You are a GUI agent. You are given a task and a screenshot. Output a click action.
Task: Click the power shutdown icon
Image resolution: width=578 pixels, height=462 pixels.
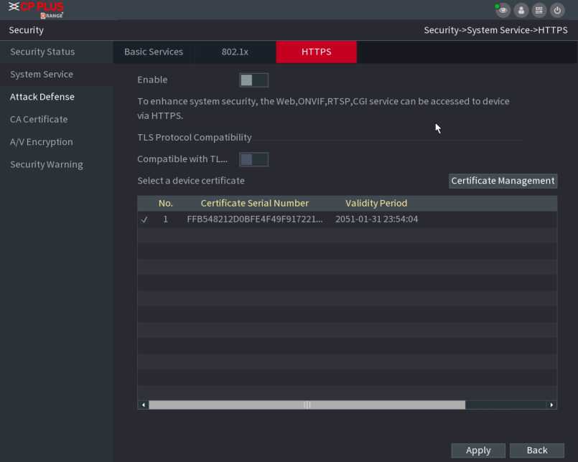[558, 10]
